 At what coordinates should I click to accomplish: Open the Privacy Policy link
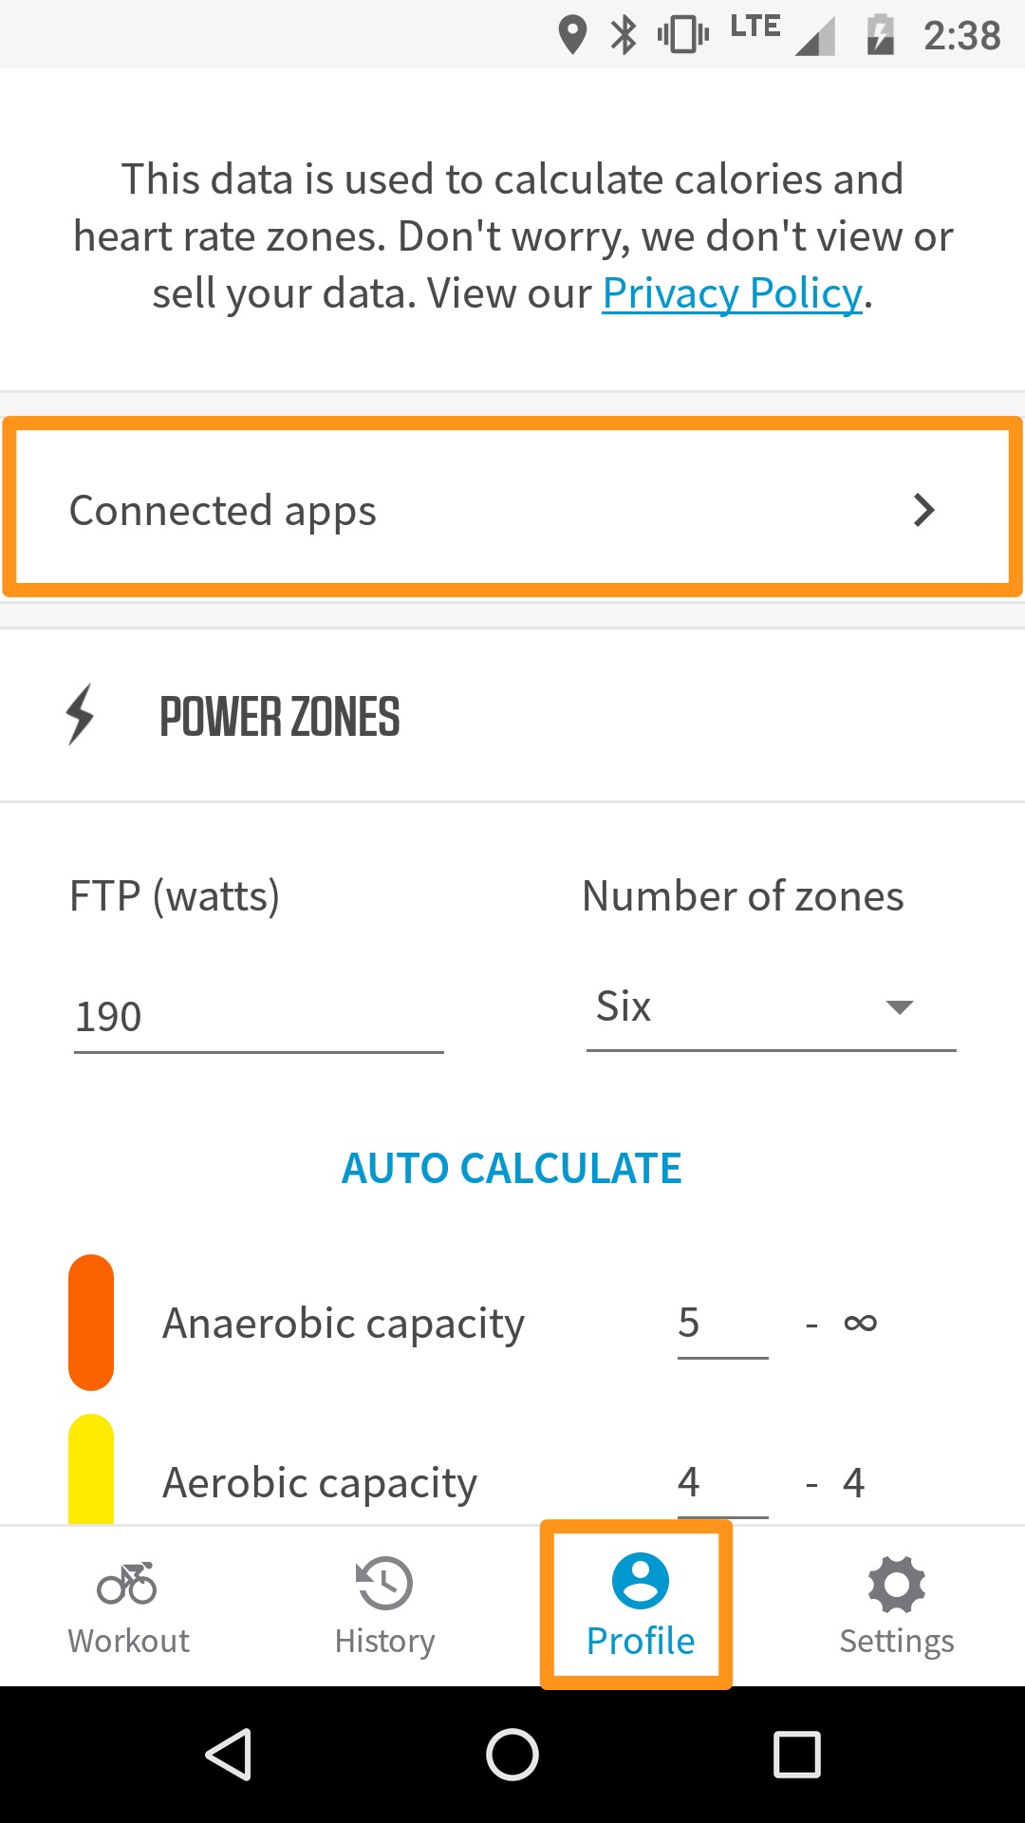coord(732,293)
